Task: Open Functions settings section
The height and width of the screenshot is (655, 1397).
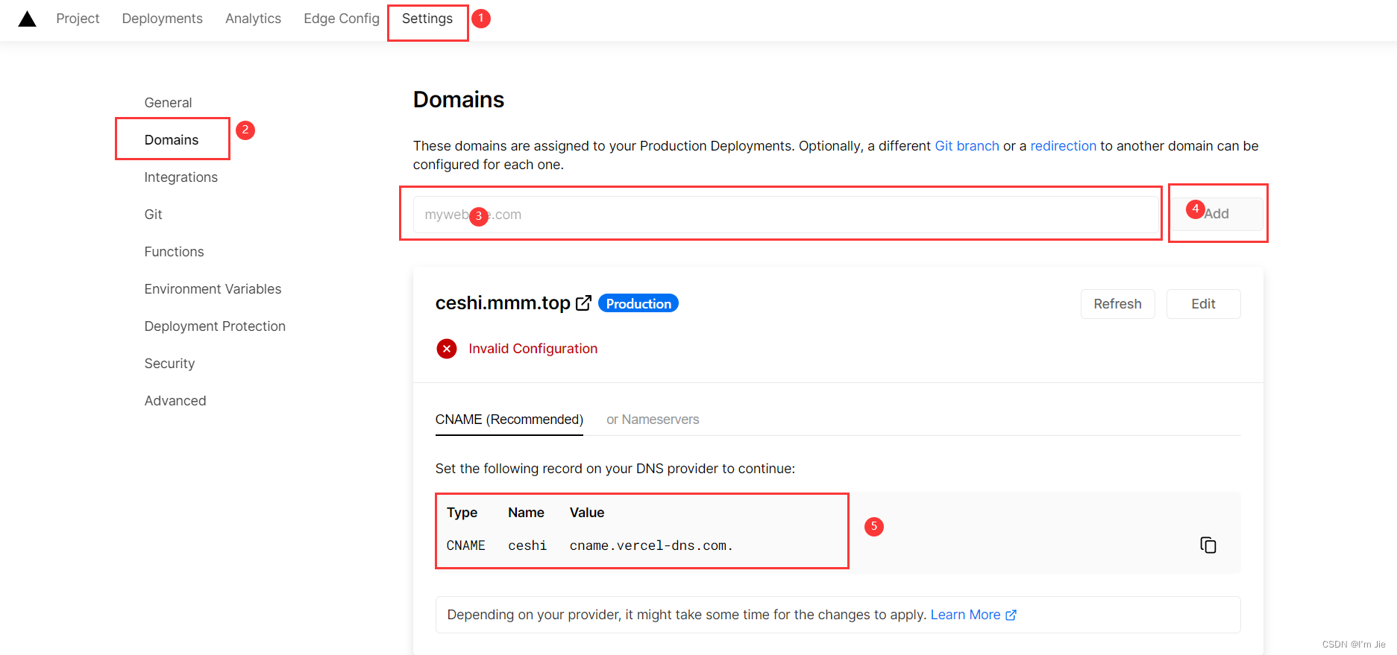Action: [174, 252]
